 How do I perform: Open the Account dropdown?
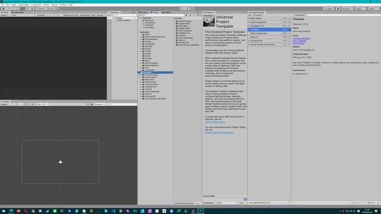point(347,9)
